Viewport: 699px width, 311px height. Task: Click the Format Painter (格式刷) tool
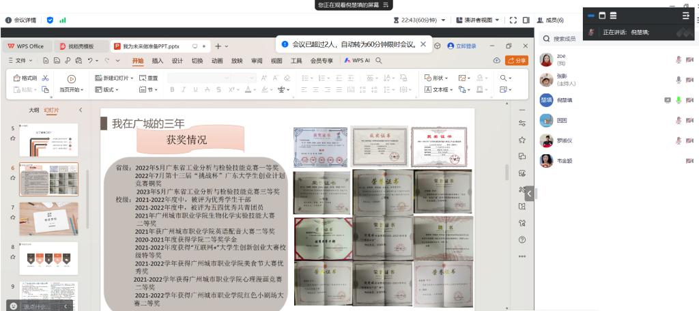coord(25,78)
